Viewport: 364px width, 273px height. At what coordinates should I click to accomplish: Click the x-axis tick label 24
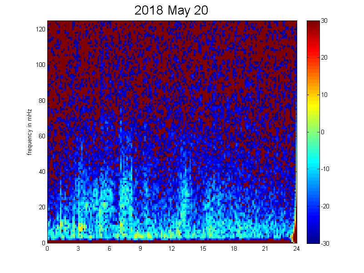(296, 248)
